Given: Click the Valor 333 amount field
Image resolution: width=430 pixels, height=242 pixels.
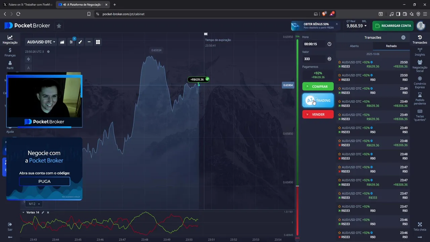Looking at the screenshot, I should (314, 59).
